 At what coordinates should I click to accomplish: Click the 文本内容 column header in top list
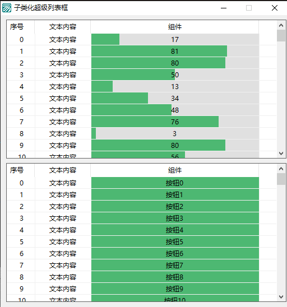click(62, 27)
